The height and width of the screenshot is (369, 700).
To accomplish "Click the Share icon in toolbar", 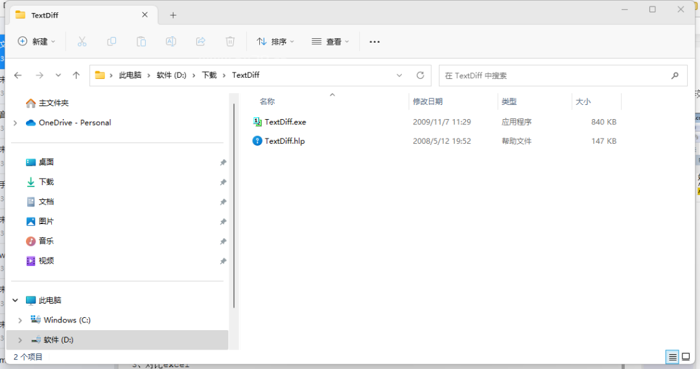I will coord(200,41).
